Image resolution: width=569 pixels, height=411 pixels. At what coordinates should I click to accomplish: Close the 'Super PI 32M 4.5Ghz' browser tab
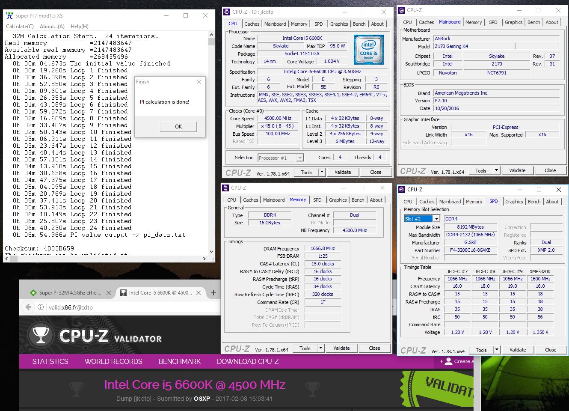coord(109,293)
